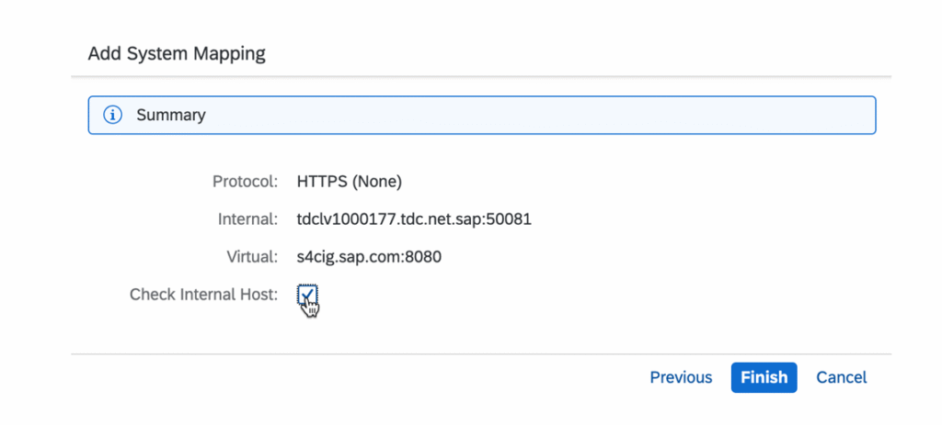Click the Add System Mapping dialog title
The width and height of the screenshot is (942, 425).
point(177,54)
